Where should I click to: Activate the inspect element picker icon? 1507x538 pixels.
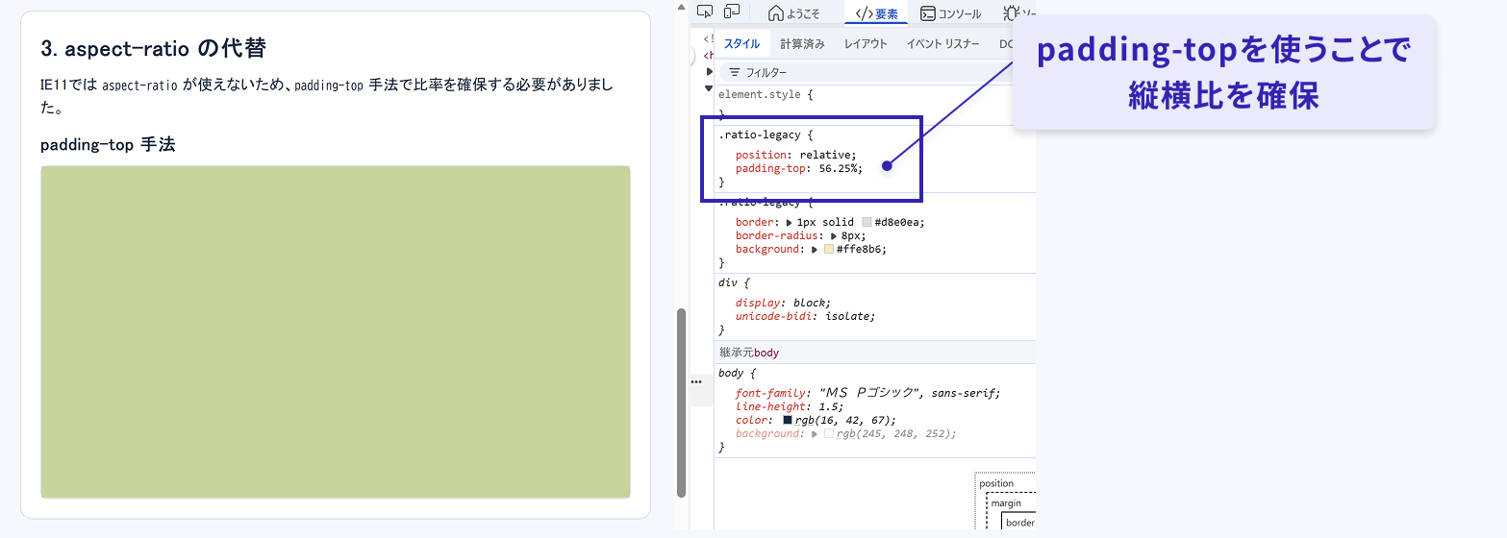pos(705,12)
